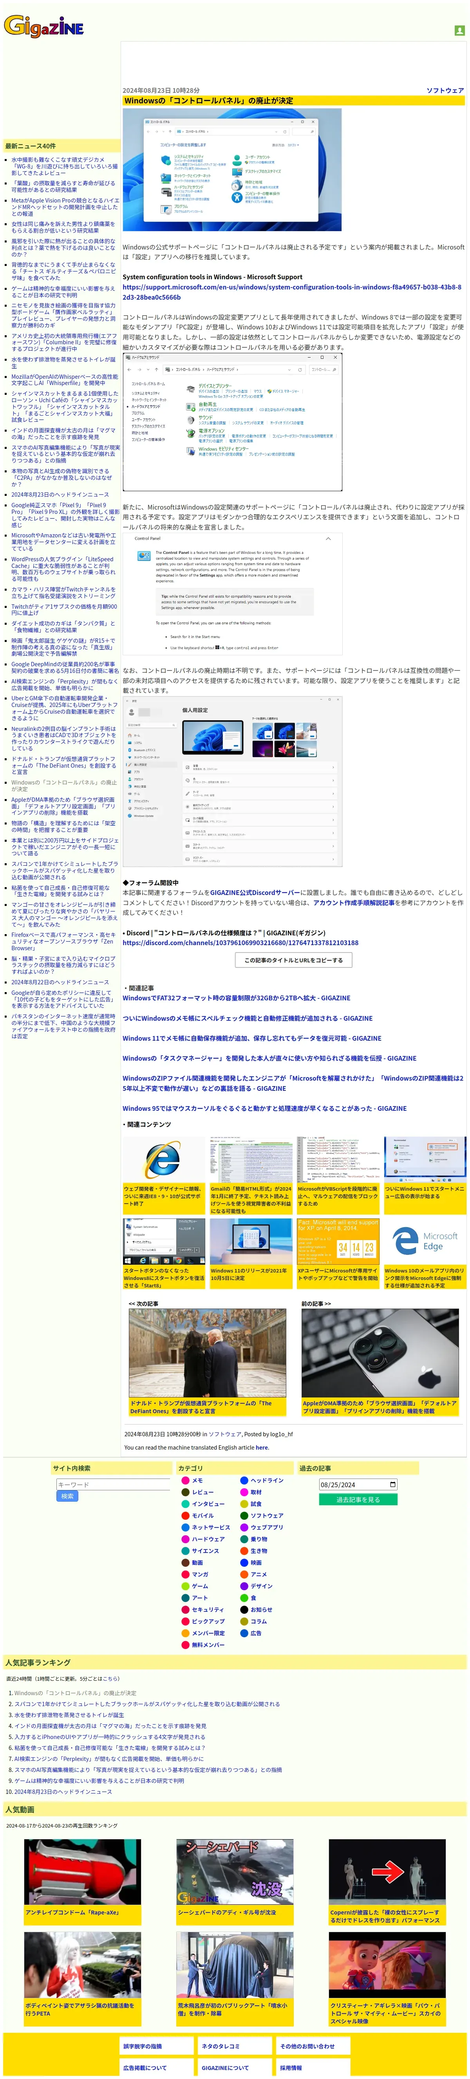Image resolution: width=470 pixels, height=2079 pixels.
Task: Select the セキュリティ category
Action: click(208, 1609)
